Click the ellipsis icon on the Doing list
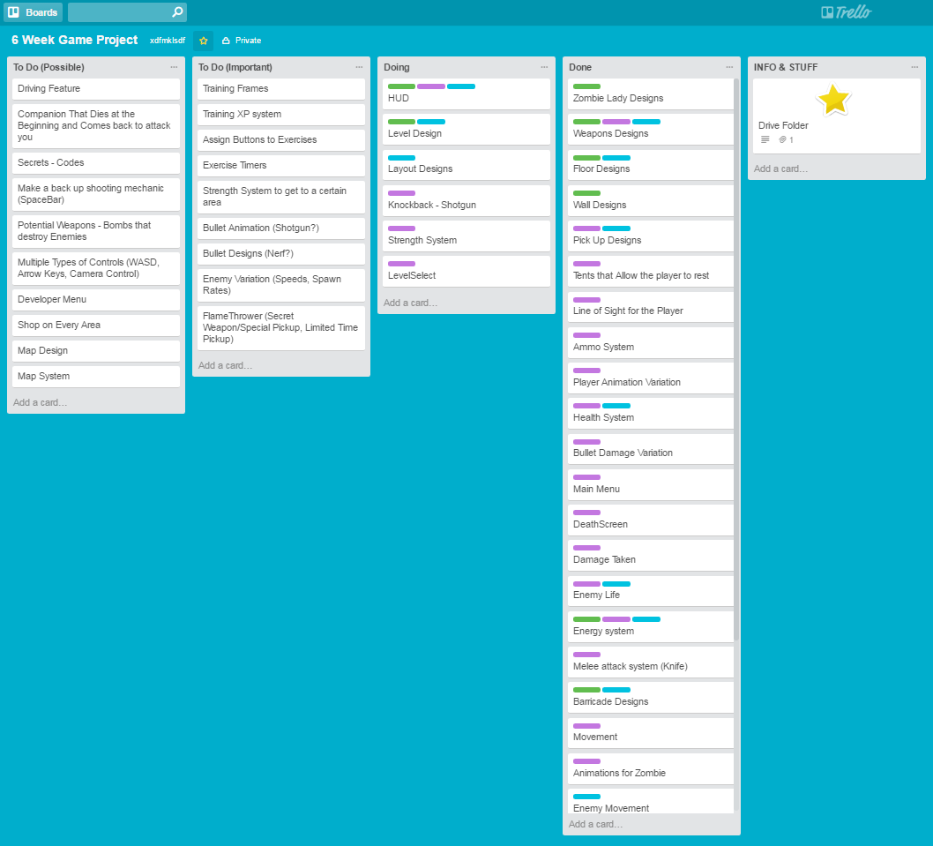Viewport: 933px width, 846px height. point(544,66)
